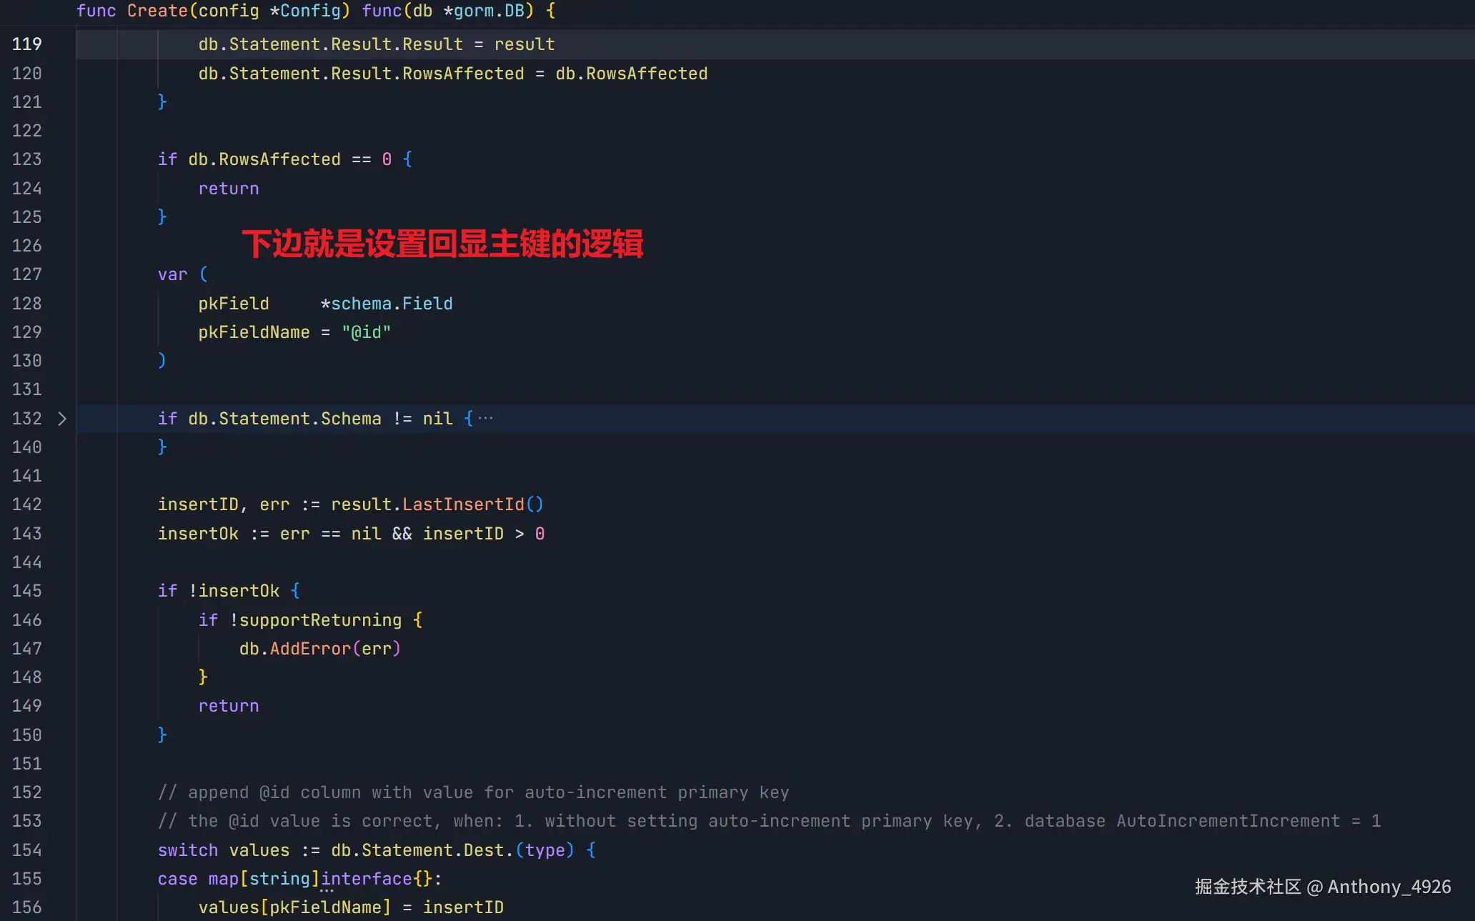The width and height of the screenshot is (1475, 921).
Task: Click db.RowsAffected on line 120's right side
Action: tap(631, 74)
